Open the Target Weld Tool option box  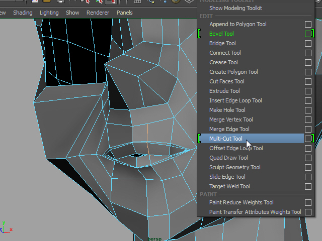click(308, 186)
